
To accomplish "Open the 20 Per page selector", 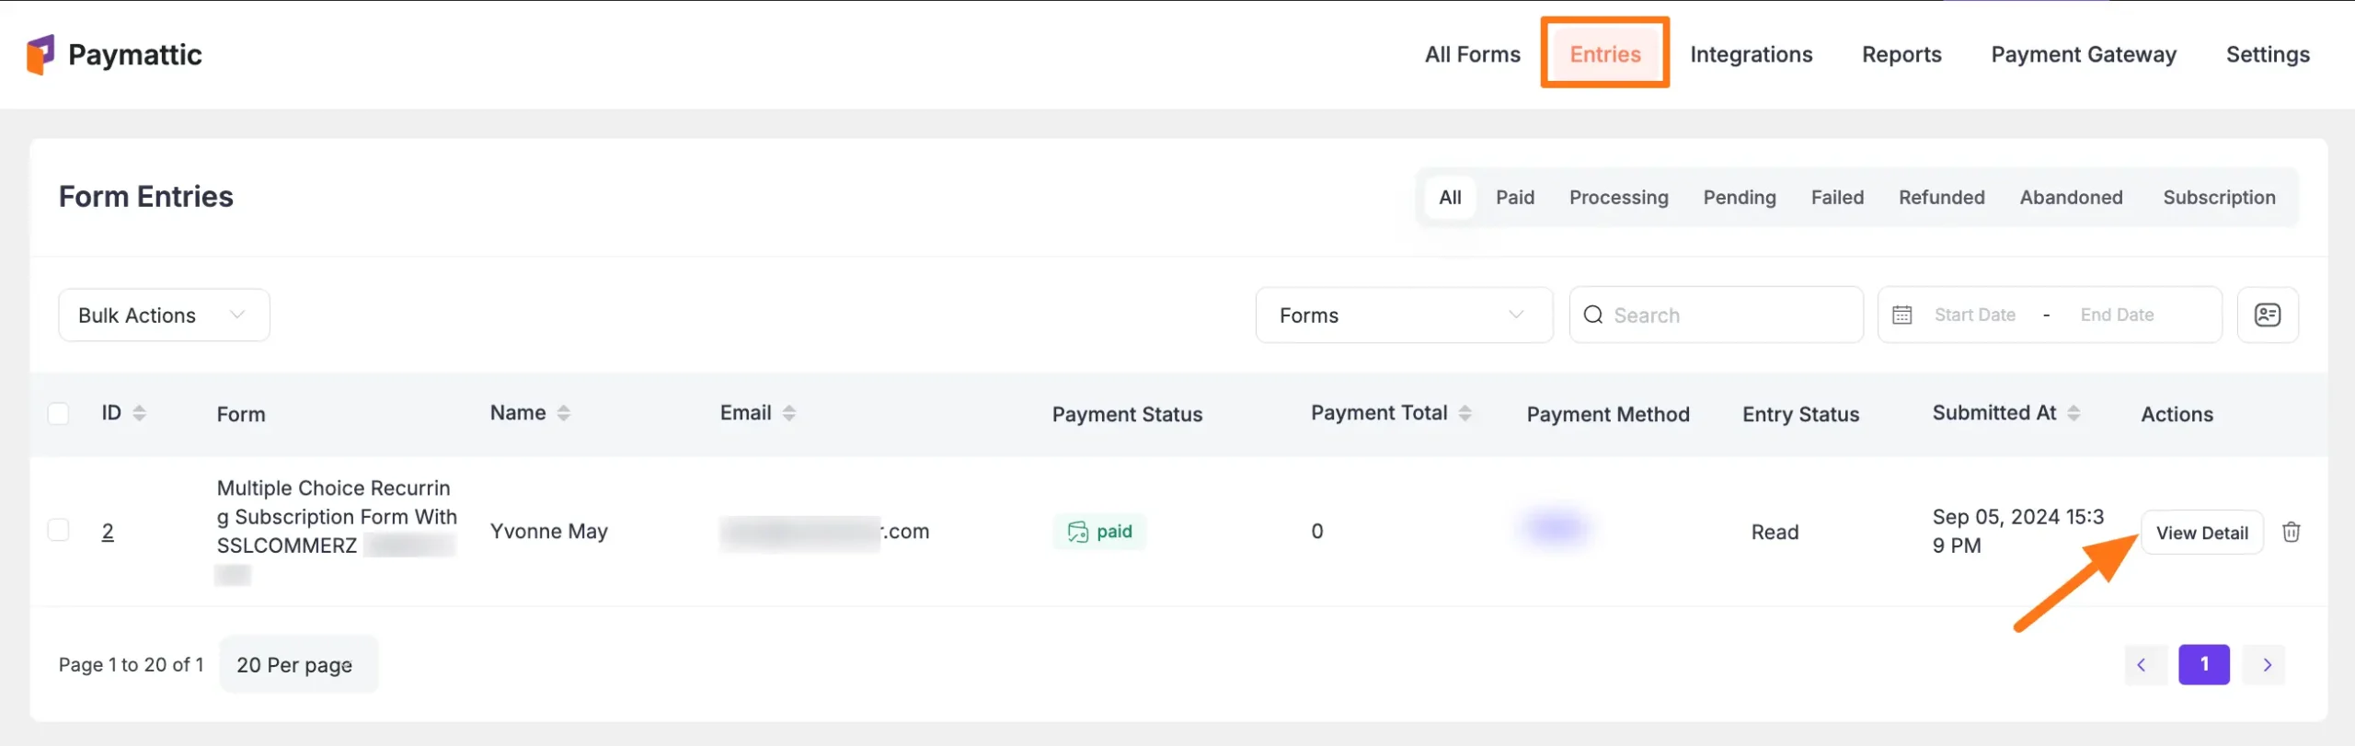I will (x=297, y=663).
